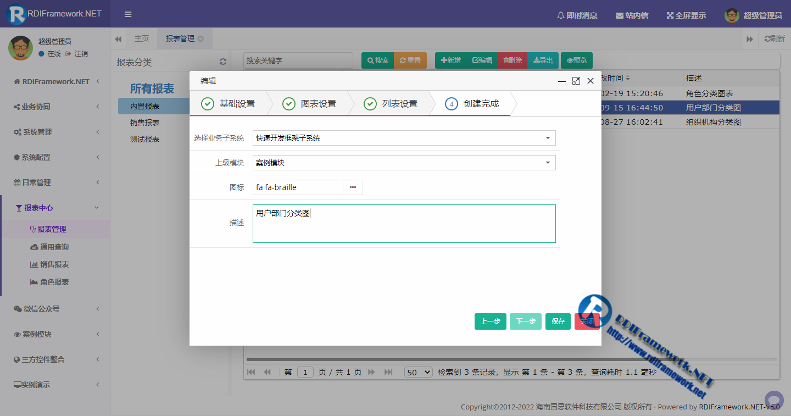791x416 pixels.
Task: Open 即时消息 bell notifications
Action: pos(577,15)
